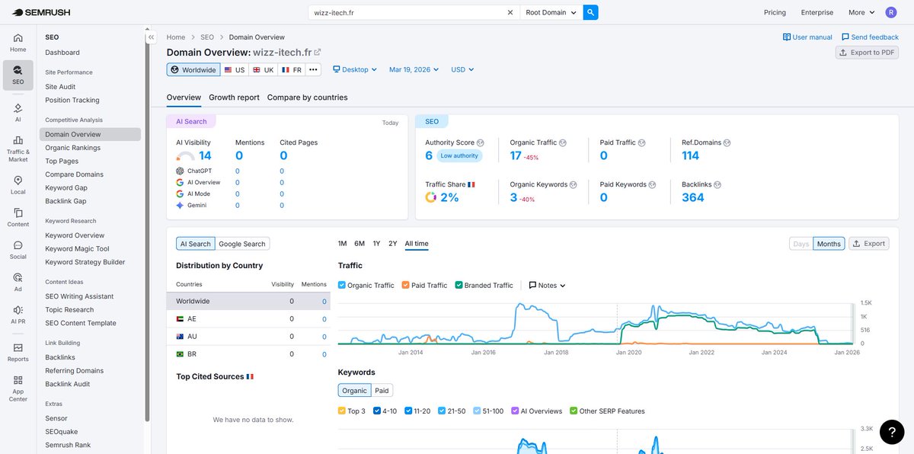Select the 1Y traffic time range
This screenshot has height=454, width=914.
(x=376, y=244)
